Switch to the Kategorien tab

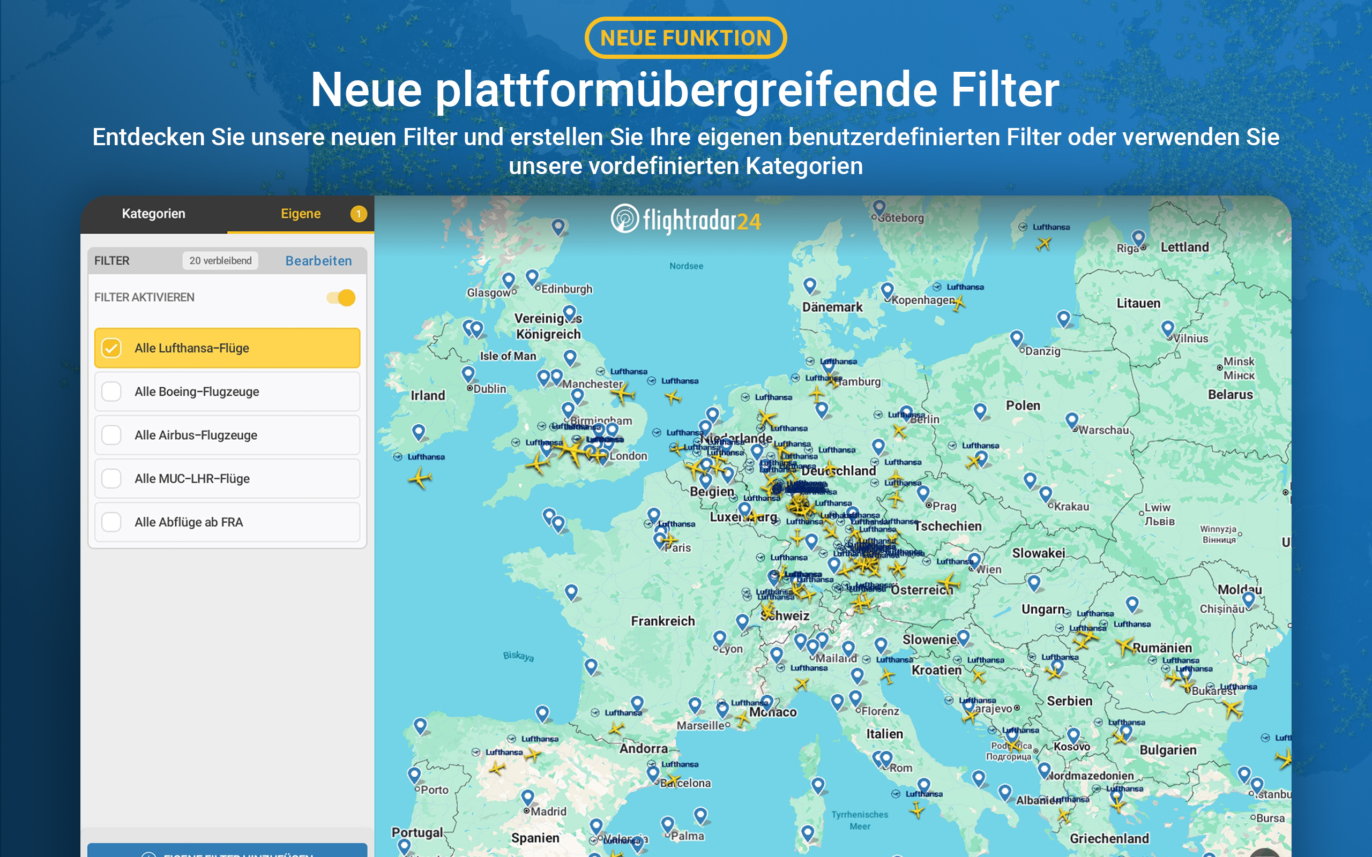(154, 214)
